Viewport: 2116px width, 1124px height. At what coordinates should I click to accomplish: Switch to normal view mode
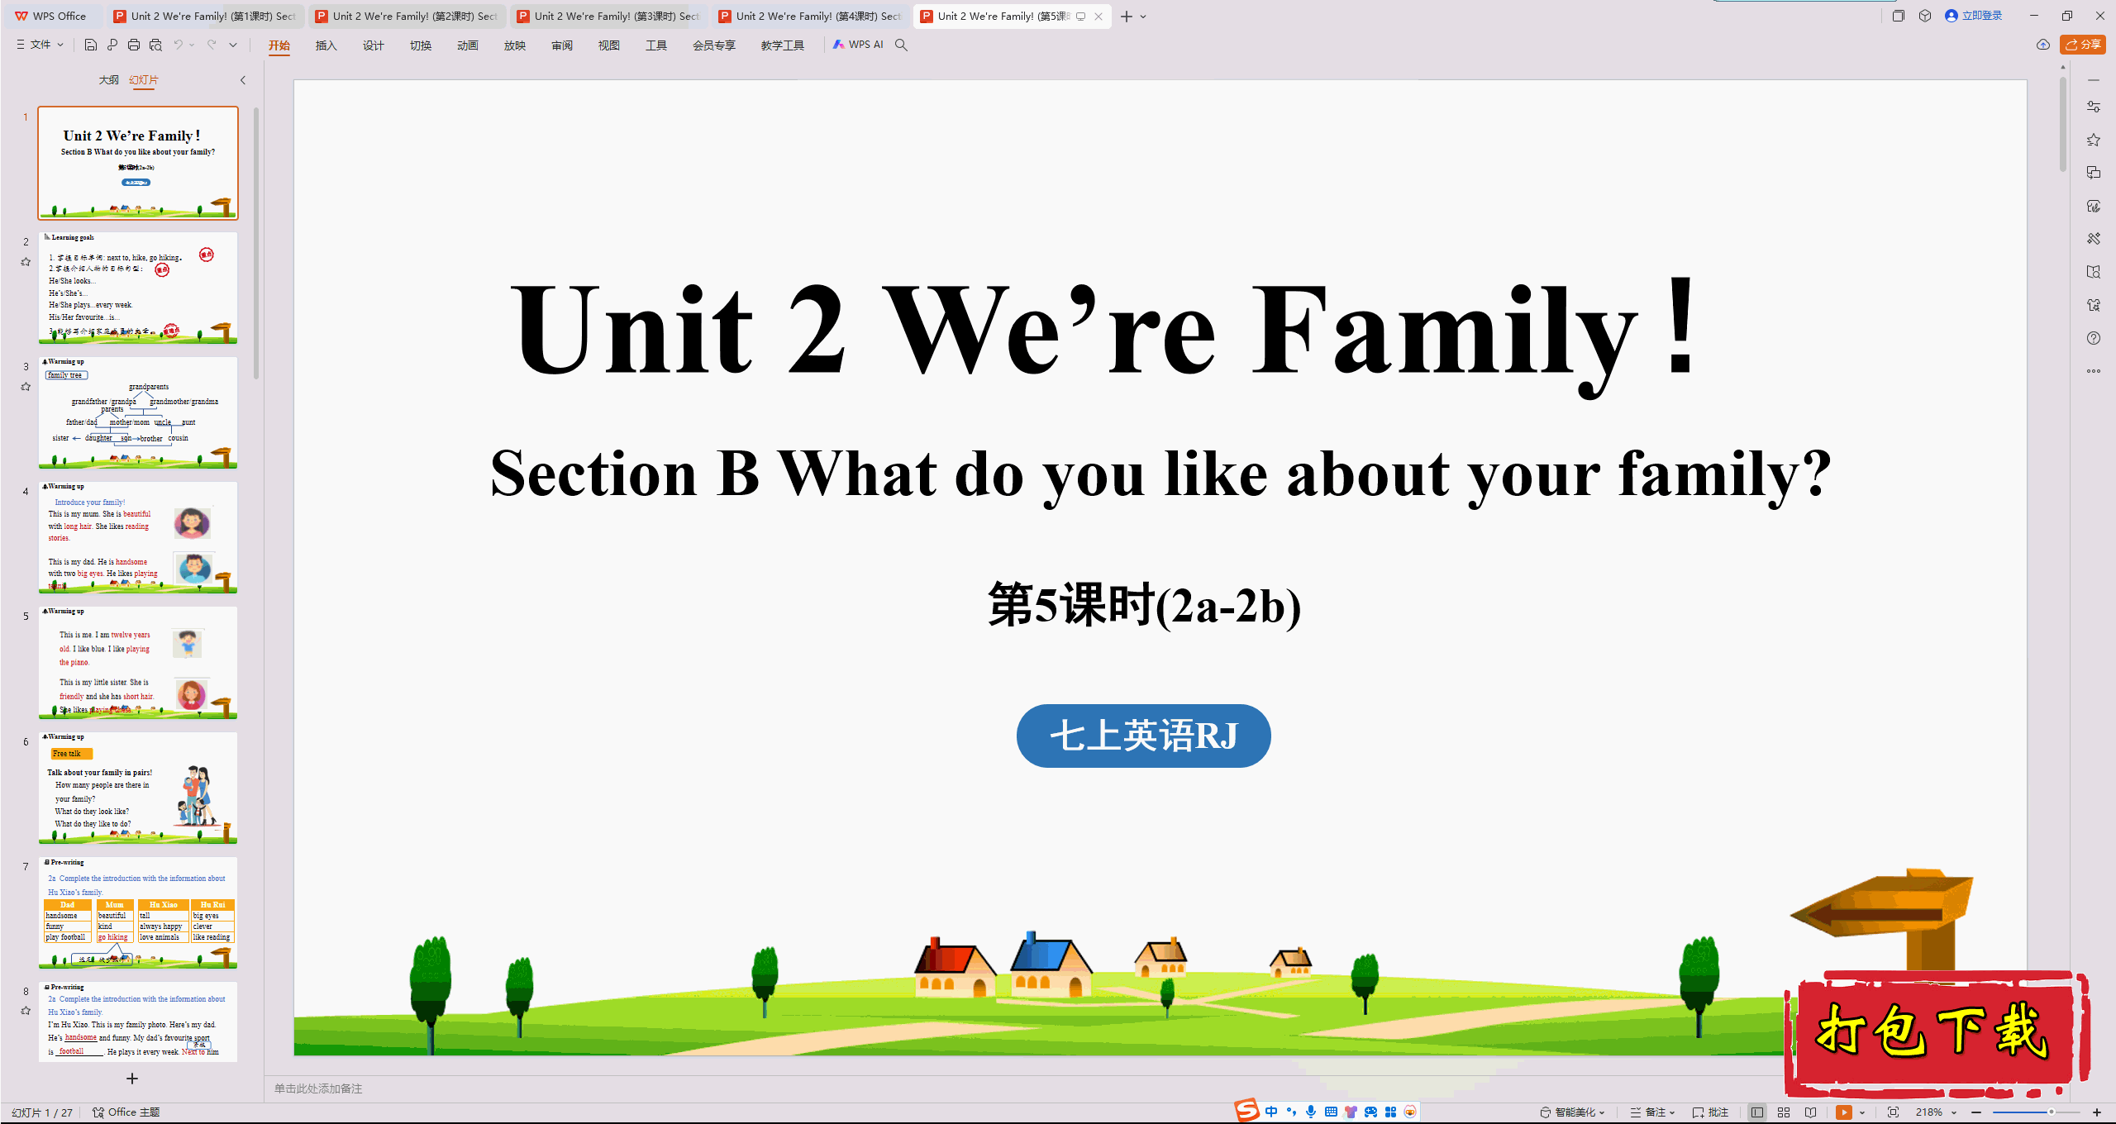pyautogui.click(x=1757, y=1112)
